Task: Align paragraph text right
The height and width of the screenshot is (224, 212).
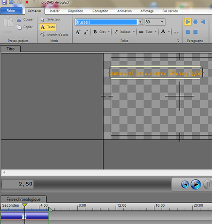Action: click(203, 22)
